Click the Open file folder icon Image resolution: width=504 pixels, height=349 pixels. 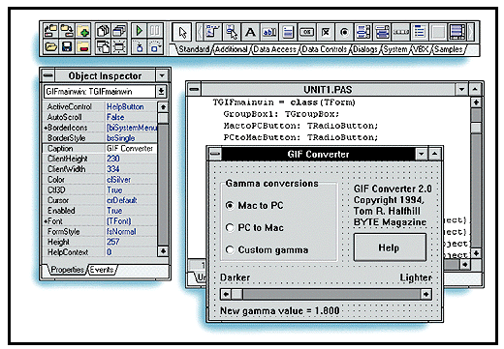point(51,46)
